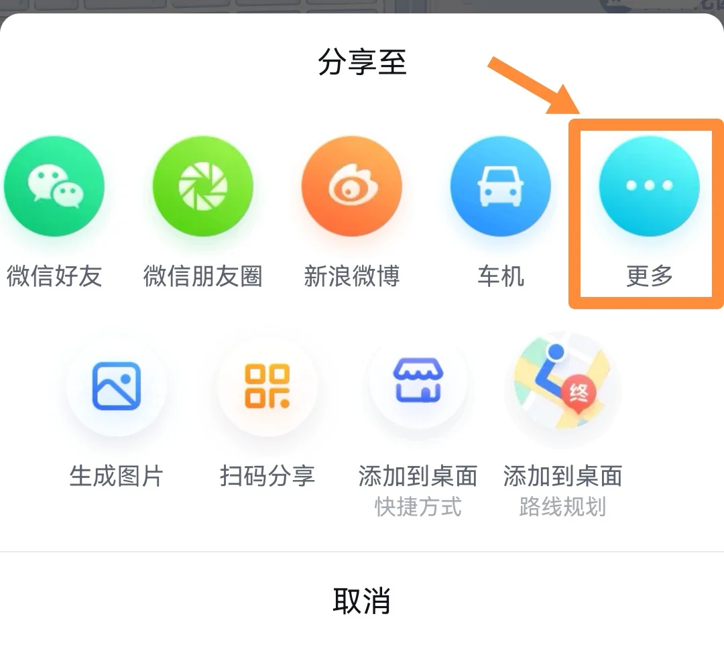Click the 取消 cancel button
Viewport: 724px width, 649px height.
pyautogui.click(x=362, y=601)
